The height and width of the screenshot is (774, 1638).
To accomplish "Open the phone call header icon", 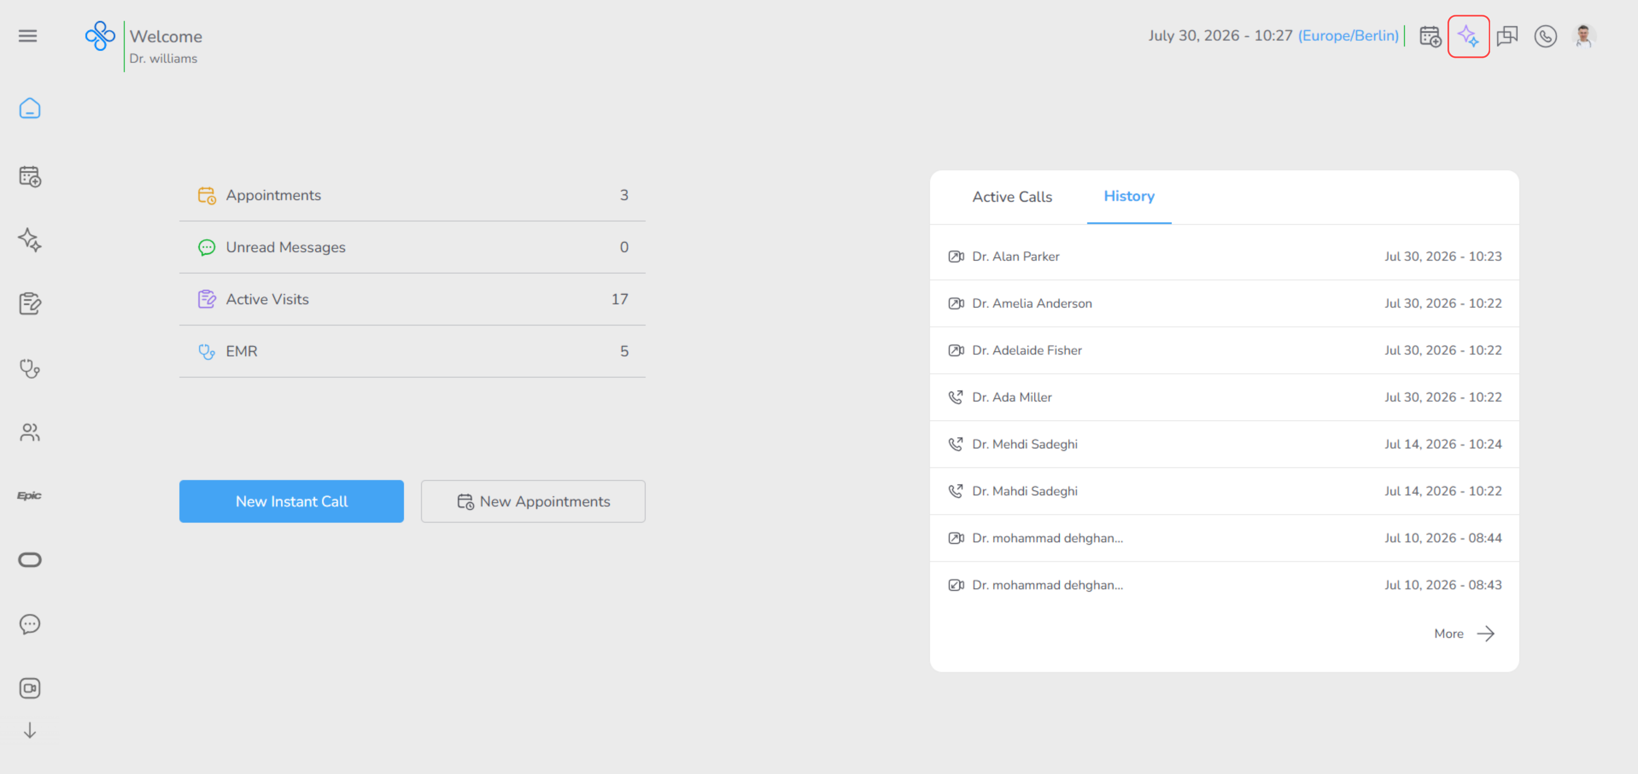I will [x=1545, y=36].
